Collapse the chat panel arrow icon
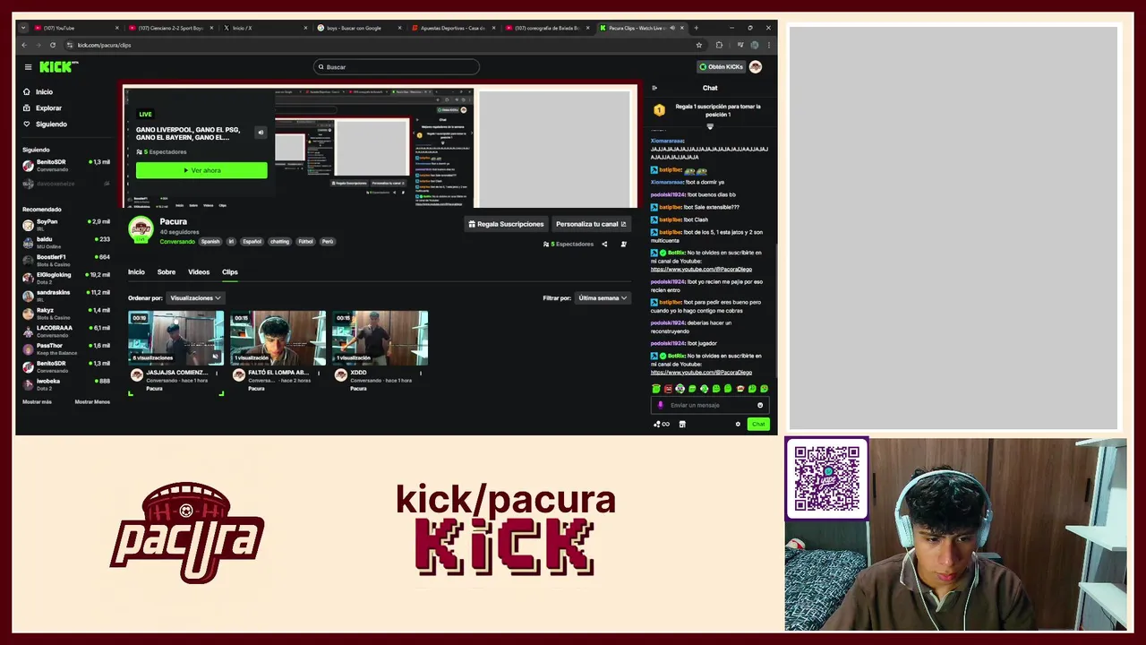 (x=654, y=88)
